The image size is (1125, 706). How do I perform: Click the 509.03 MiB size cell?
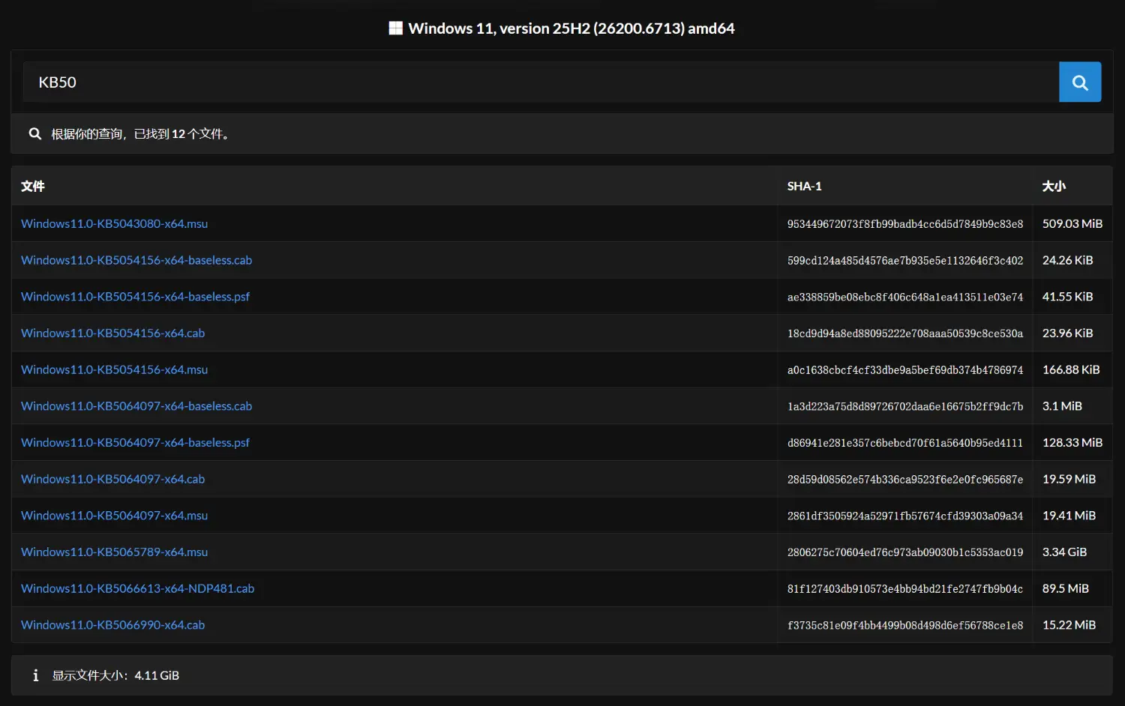1072,223
